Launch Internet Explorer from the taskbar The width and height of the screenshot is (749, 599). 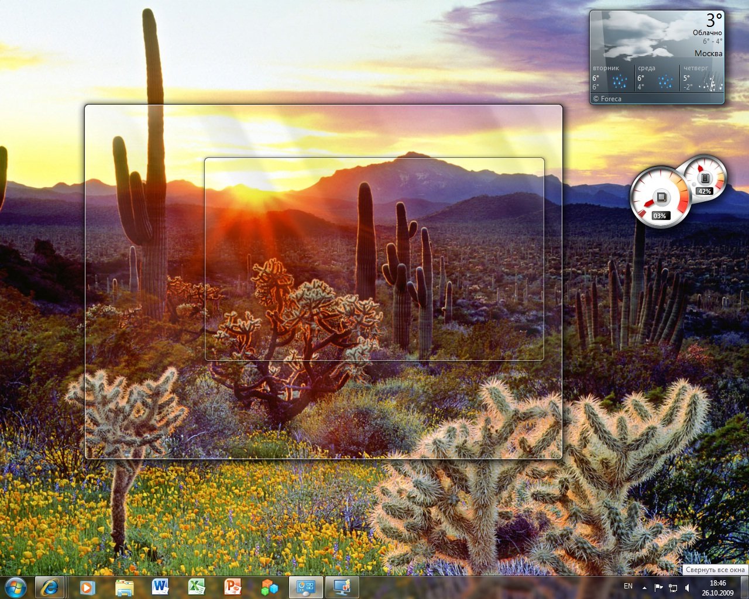(50, 587)
